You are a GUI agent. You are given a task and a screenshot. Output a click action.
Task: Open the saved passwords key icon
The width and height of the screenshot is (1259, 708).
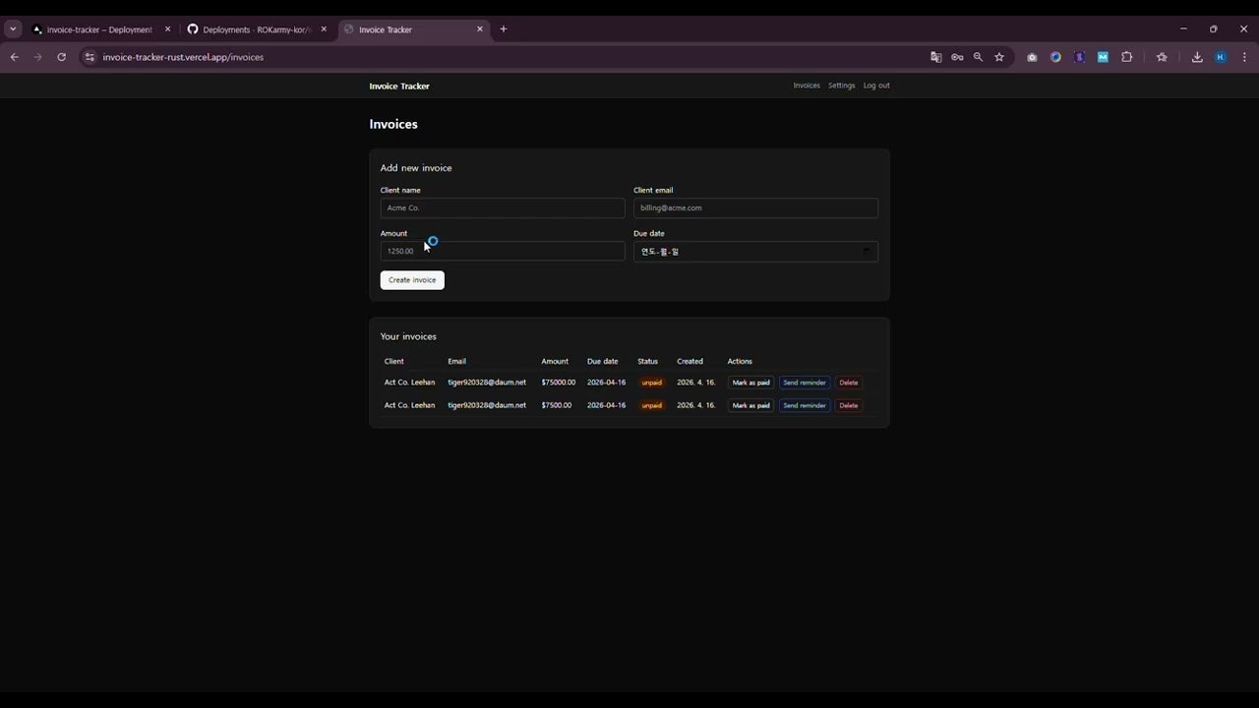956,57
